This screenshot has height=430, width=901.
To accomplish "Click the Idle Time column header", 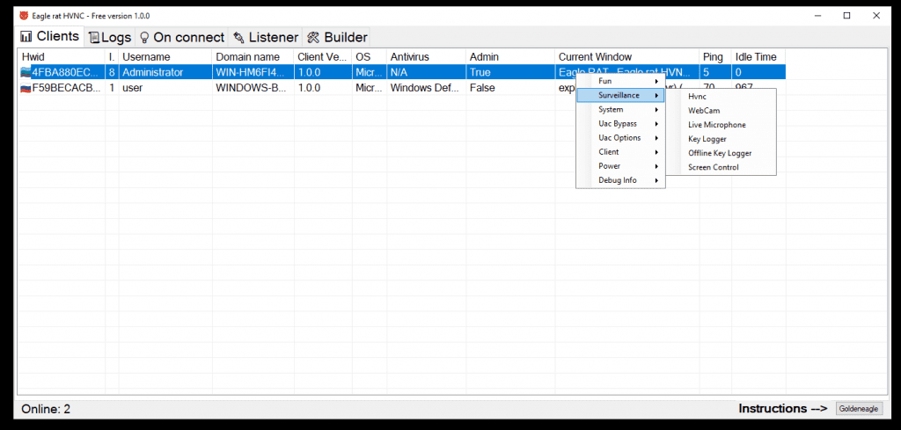I will click(x=756, y=57).
